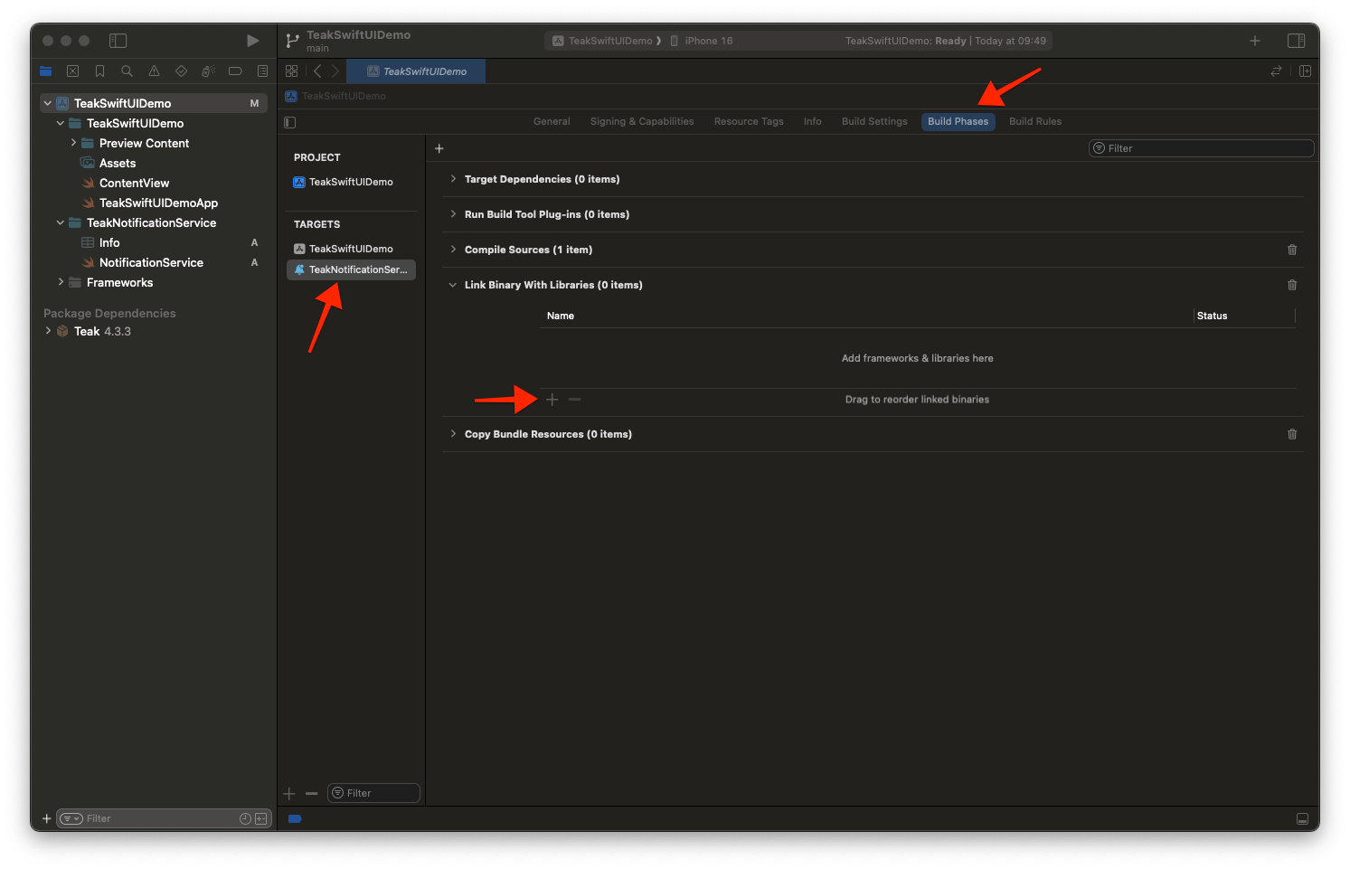Screen dimensions: 1350x869
Task: Open the Build Rules tab
Action: coord(1035,122)
